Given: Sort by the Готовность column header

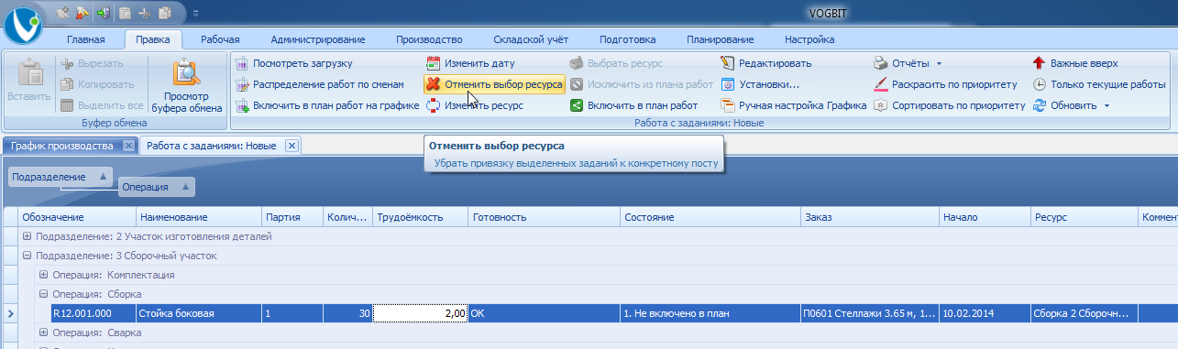Looking at the screenshot, I should 544,217.
